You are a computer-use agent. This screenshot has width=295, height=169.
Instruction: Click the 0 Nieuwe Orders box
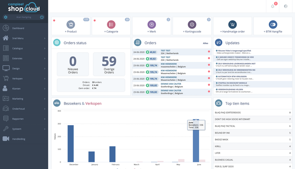73,64
